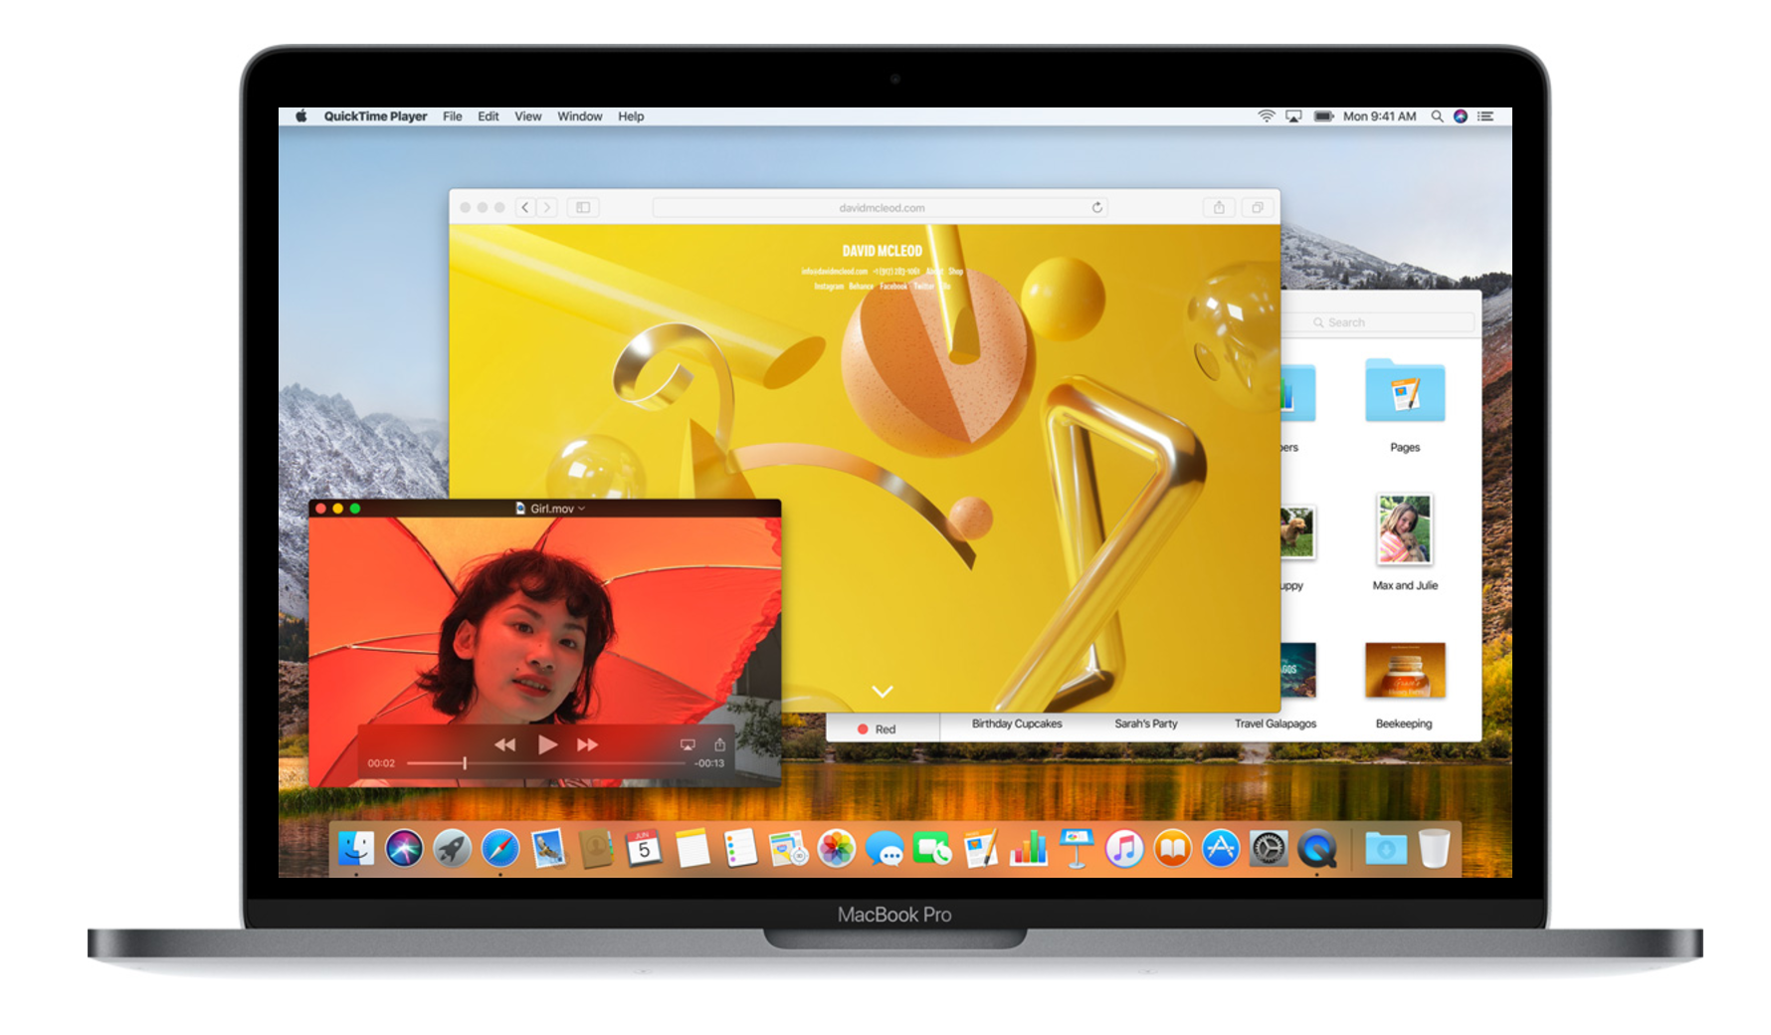Viewport: 1771px width, 1035px height.
Task: Click davidmcleod.com address bar in Safari
Action: click(881, 208)
